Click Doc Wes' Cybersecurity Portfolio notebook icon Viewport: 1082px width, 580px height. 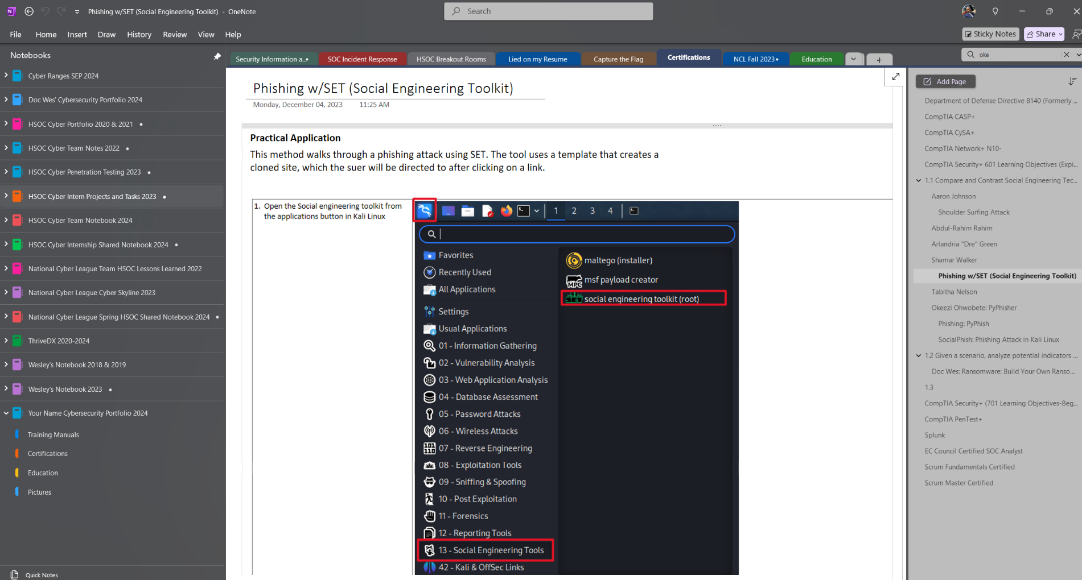click(17, 100)
